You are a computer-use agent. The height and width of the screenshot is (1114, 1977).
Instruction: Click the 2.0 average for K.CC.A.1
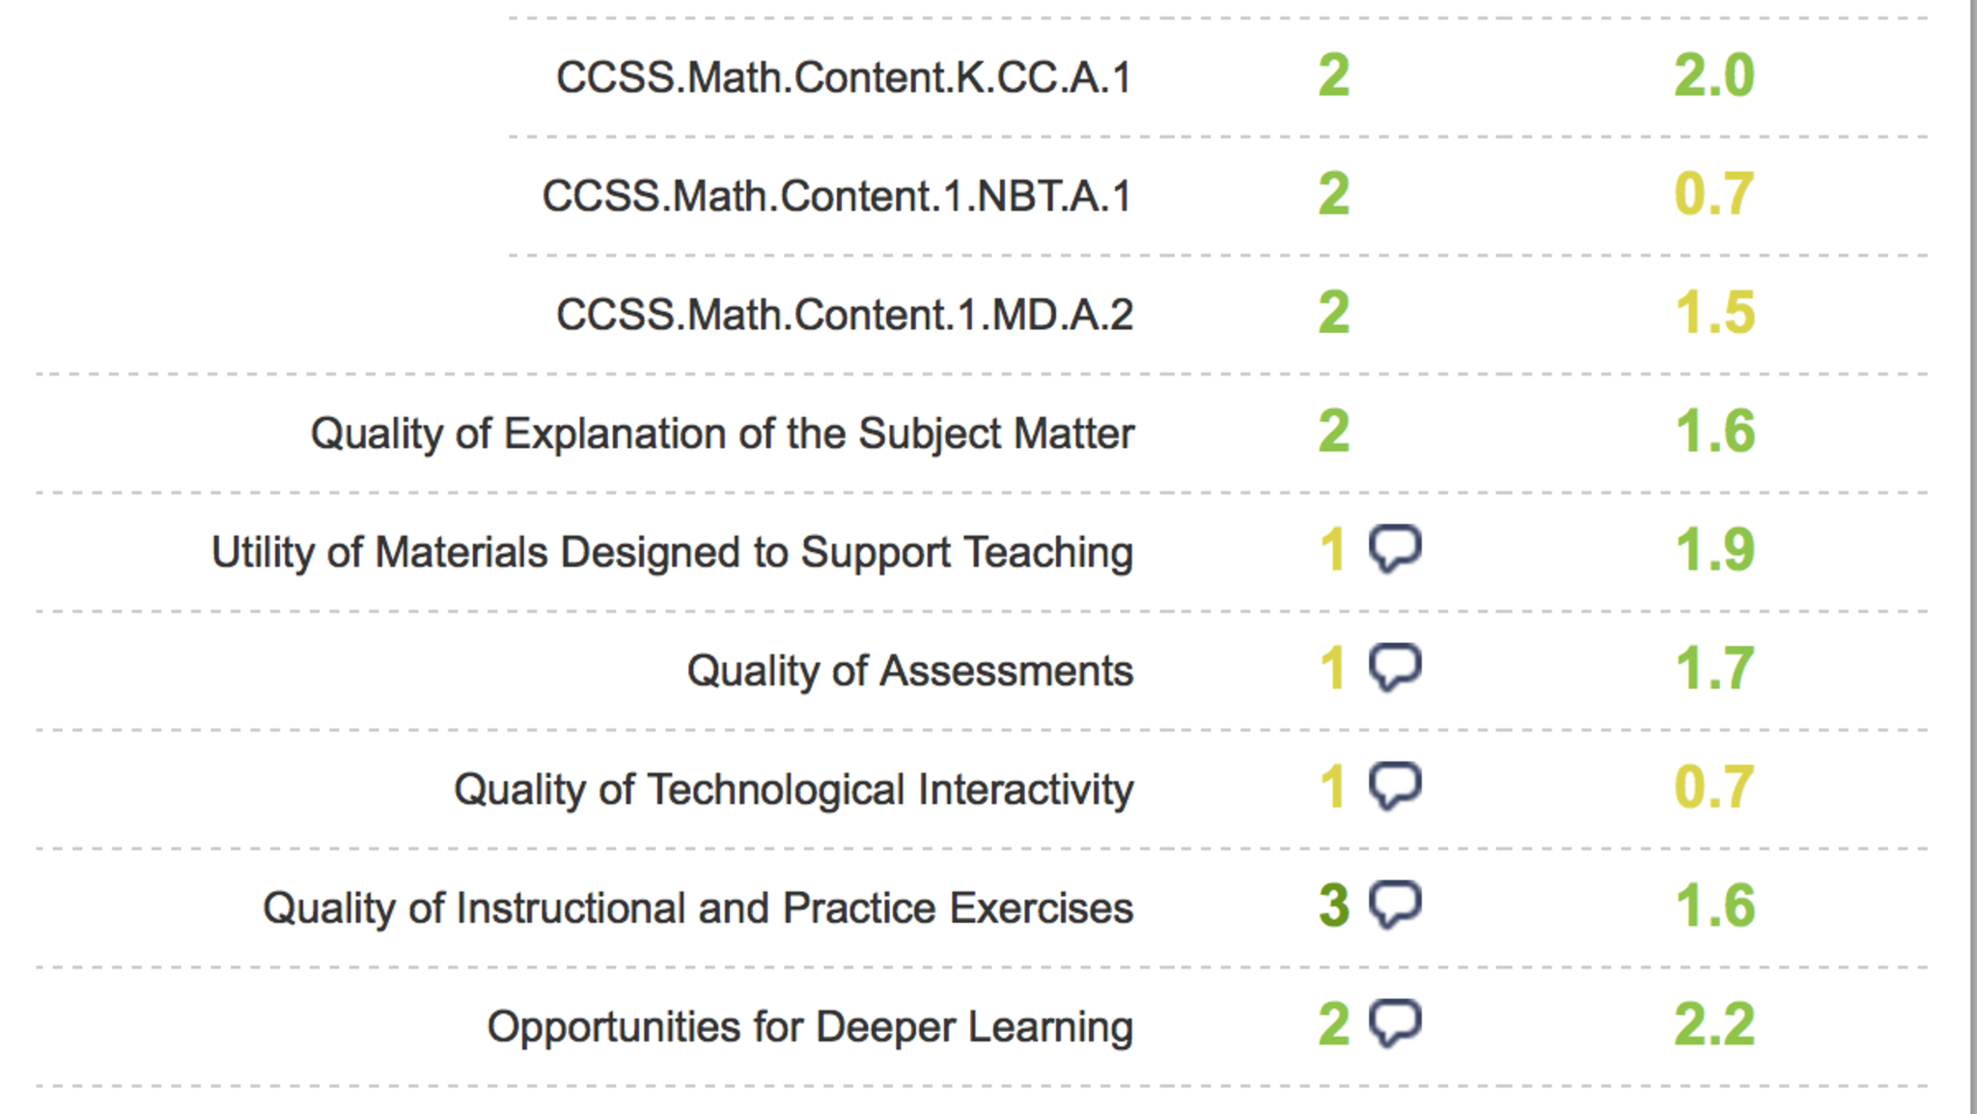point(1713,75)
